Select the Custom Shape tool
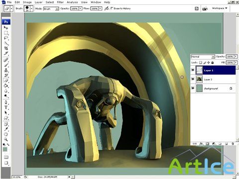 (x=6, y=118)
